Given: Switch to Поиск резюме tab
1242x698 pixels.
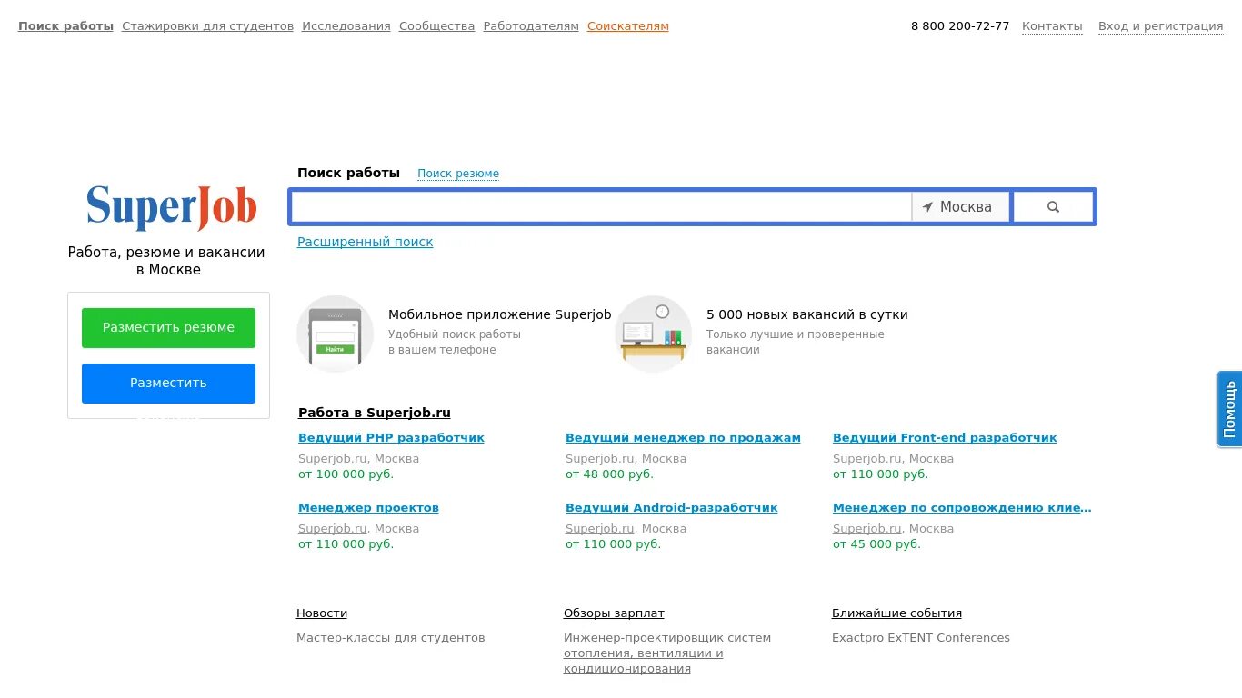Looking at the screenshot, I should pos(458,174).
